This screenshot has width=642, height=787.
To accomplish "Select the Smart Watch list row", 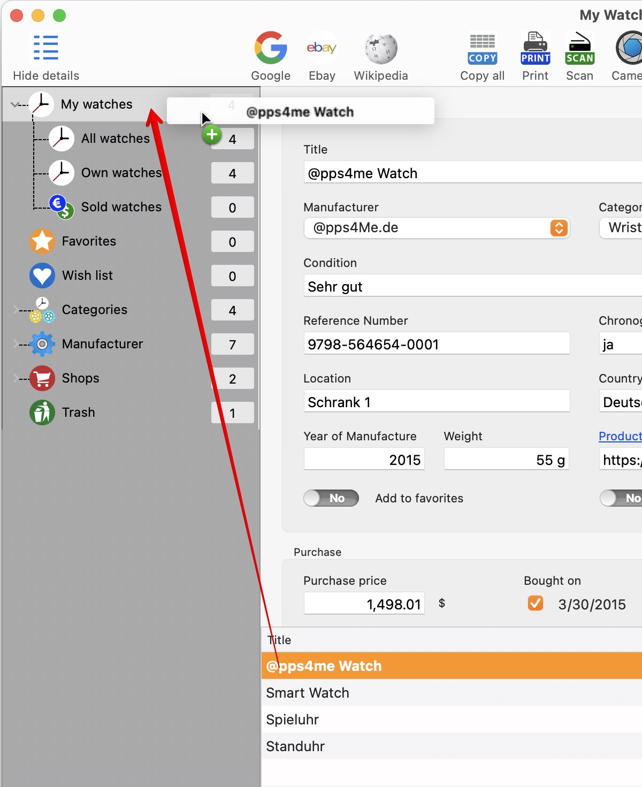I will (452, 692).
